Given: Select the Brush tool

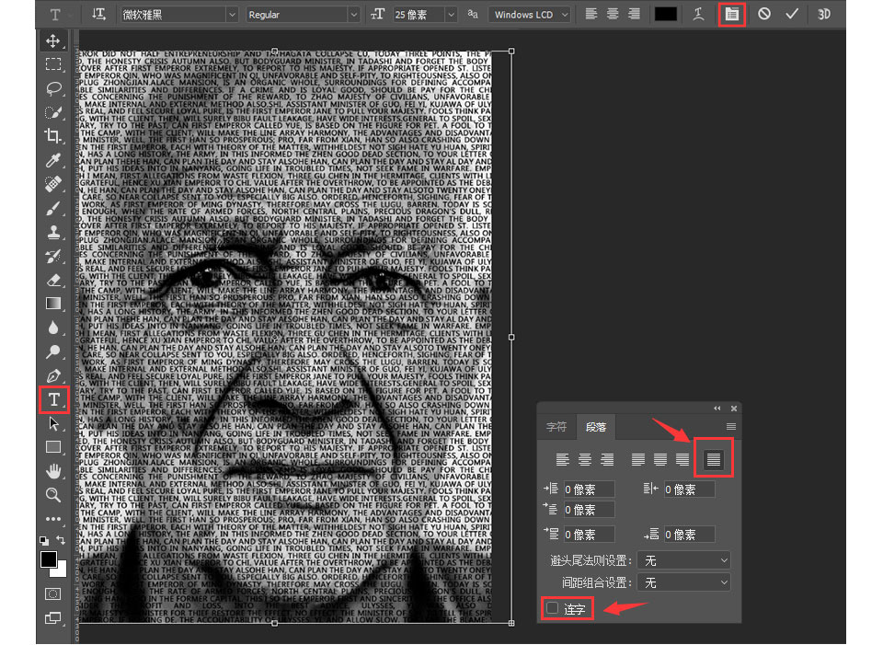Looking at the screenshot, I should tap(53, 208).
